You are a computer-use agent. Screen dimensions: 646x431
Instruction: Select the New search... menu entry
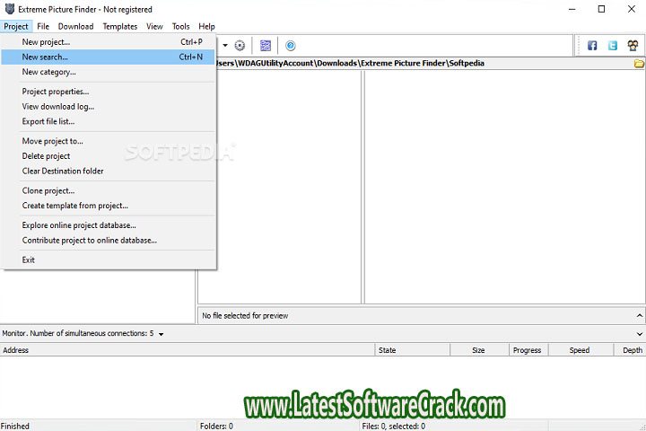point(109,57)
